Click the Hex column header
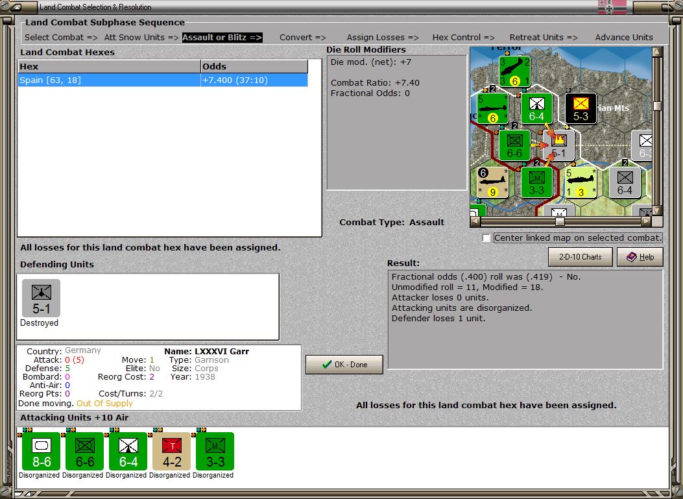The width and height of the screenshot is (683, 499). [109, 67]
